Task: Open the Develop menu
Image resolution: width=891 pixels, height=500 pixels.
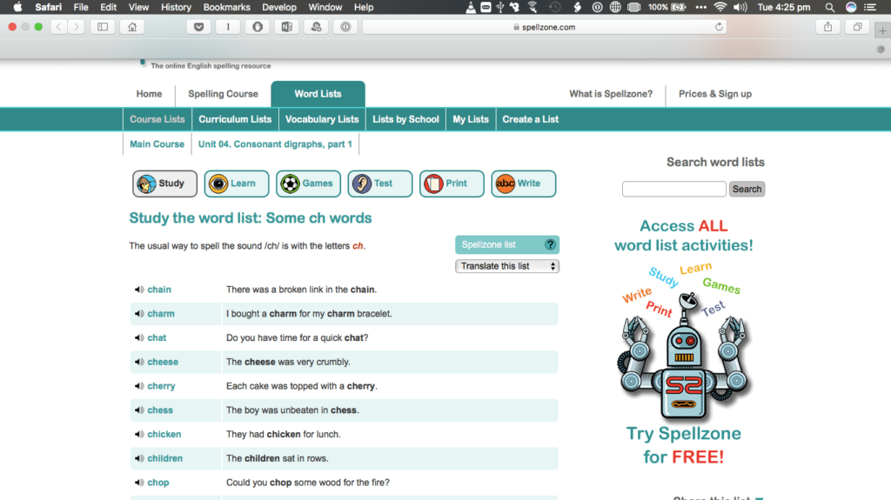Action: (x=279, y=7)
